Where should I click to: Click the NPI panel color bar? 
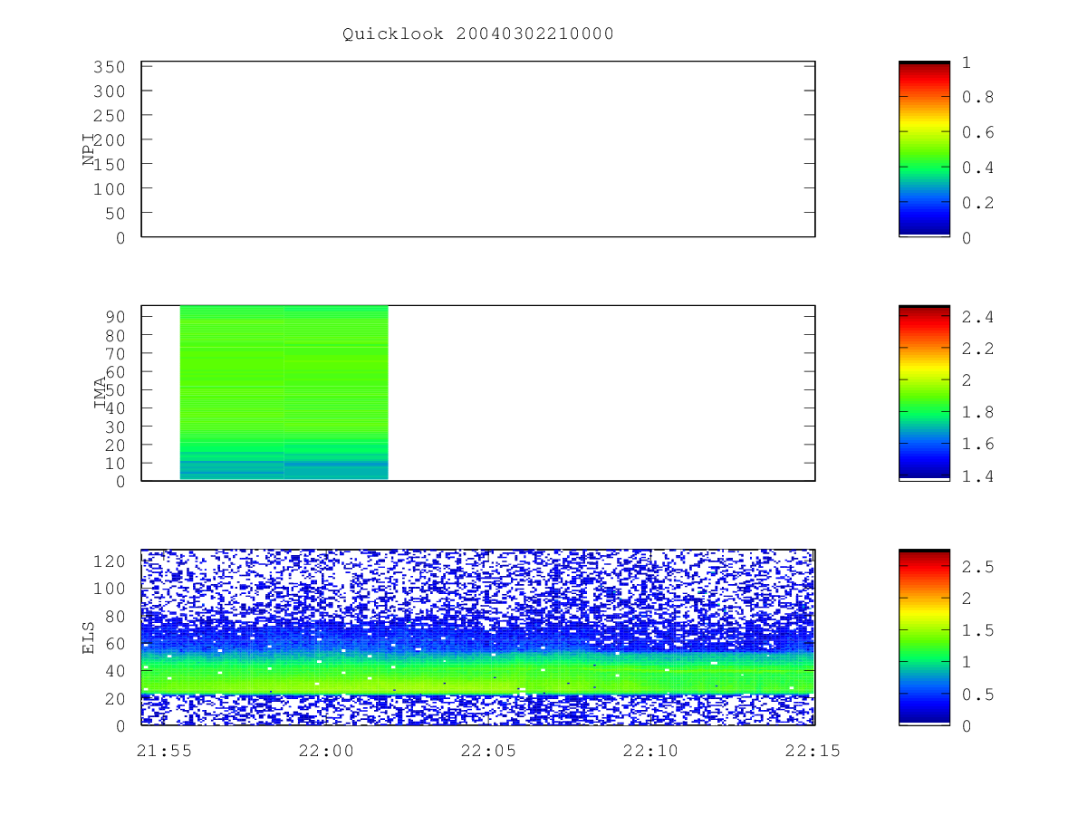point(924,149)
